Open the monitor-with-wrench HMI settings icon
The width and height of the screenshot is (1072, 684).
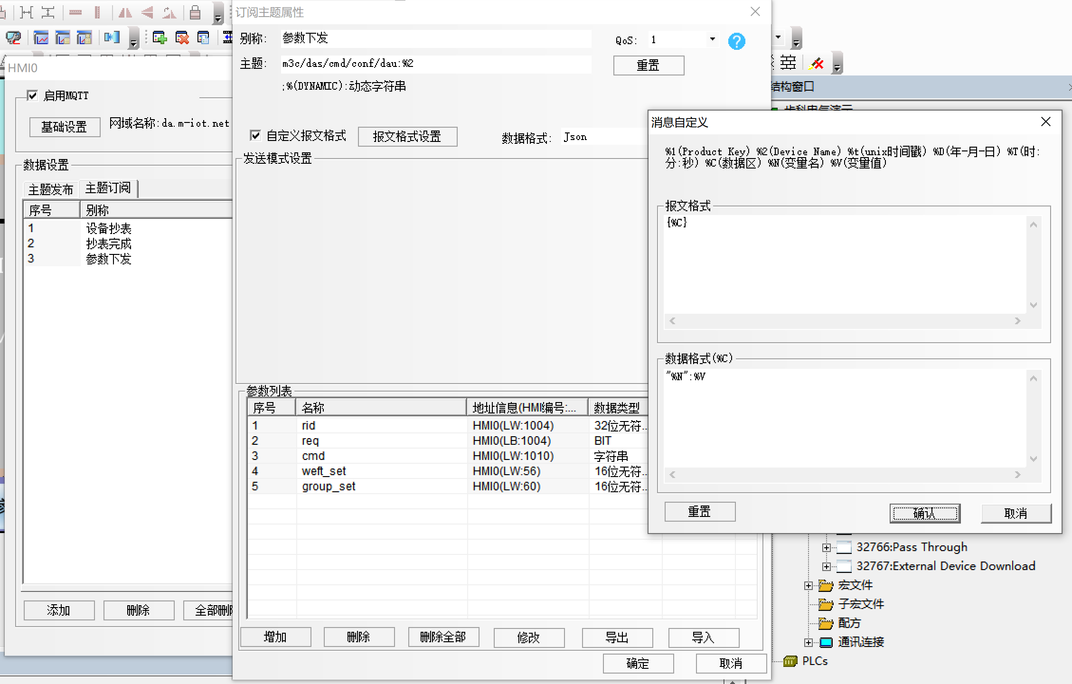[13, 37]
